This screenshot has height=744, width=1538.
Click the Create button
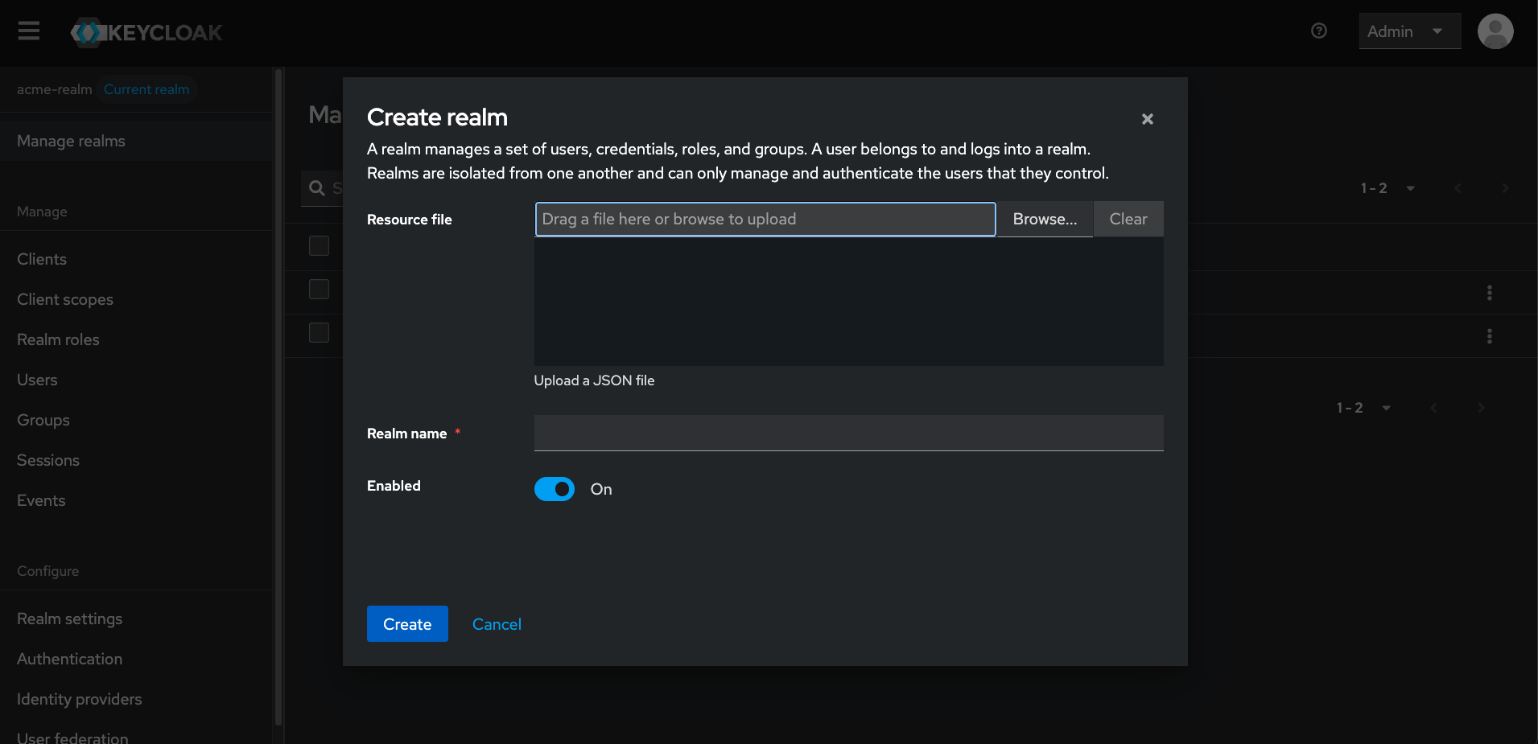407,624
